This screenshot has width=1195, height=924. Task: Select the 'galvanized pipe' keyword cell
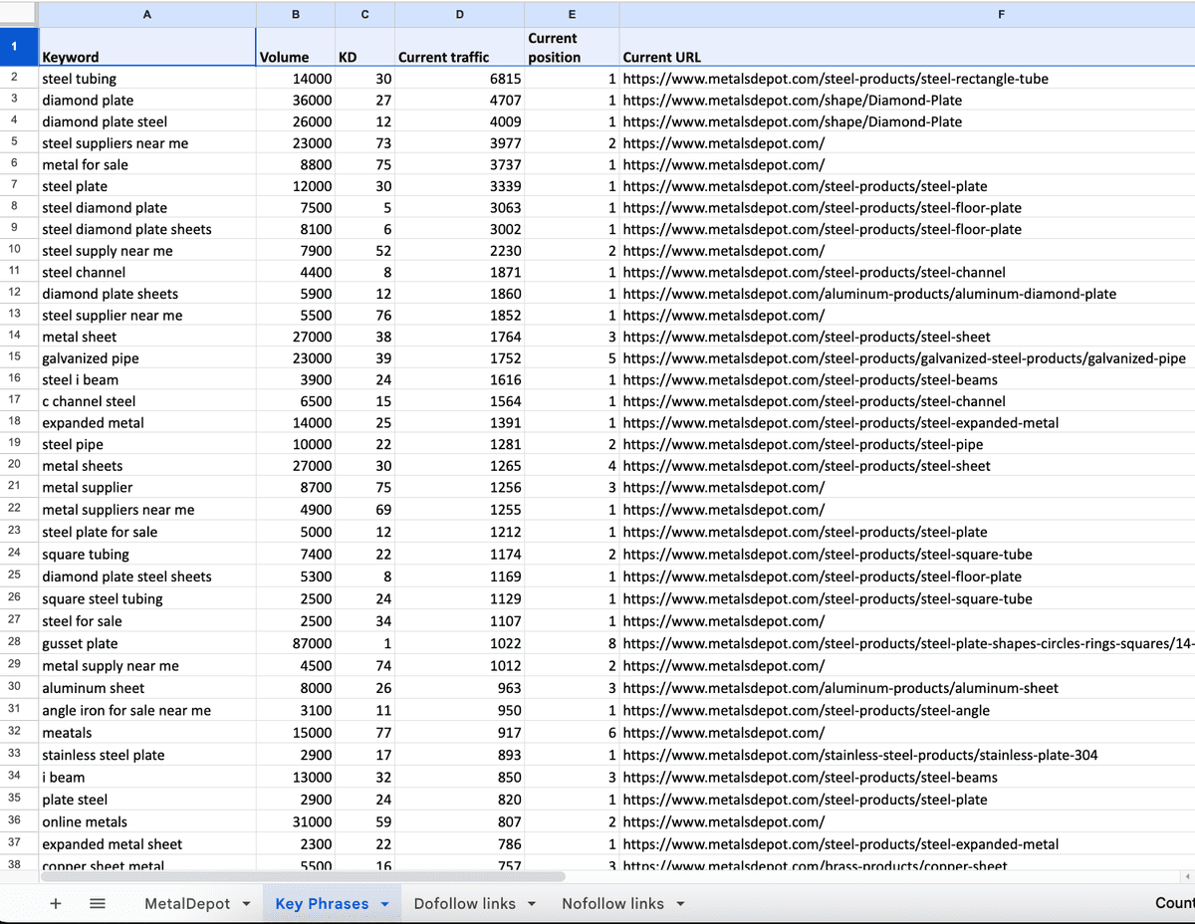click(x=147, y=358)
